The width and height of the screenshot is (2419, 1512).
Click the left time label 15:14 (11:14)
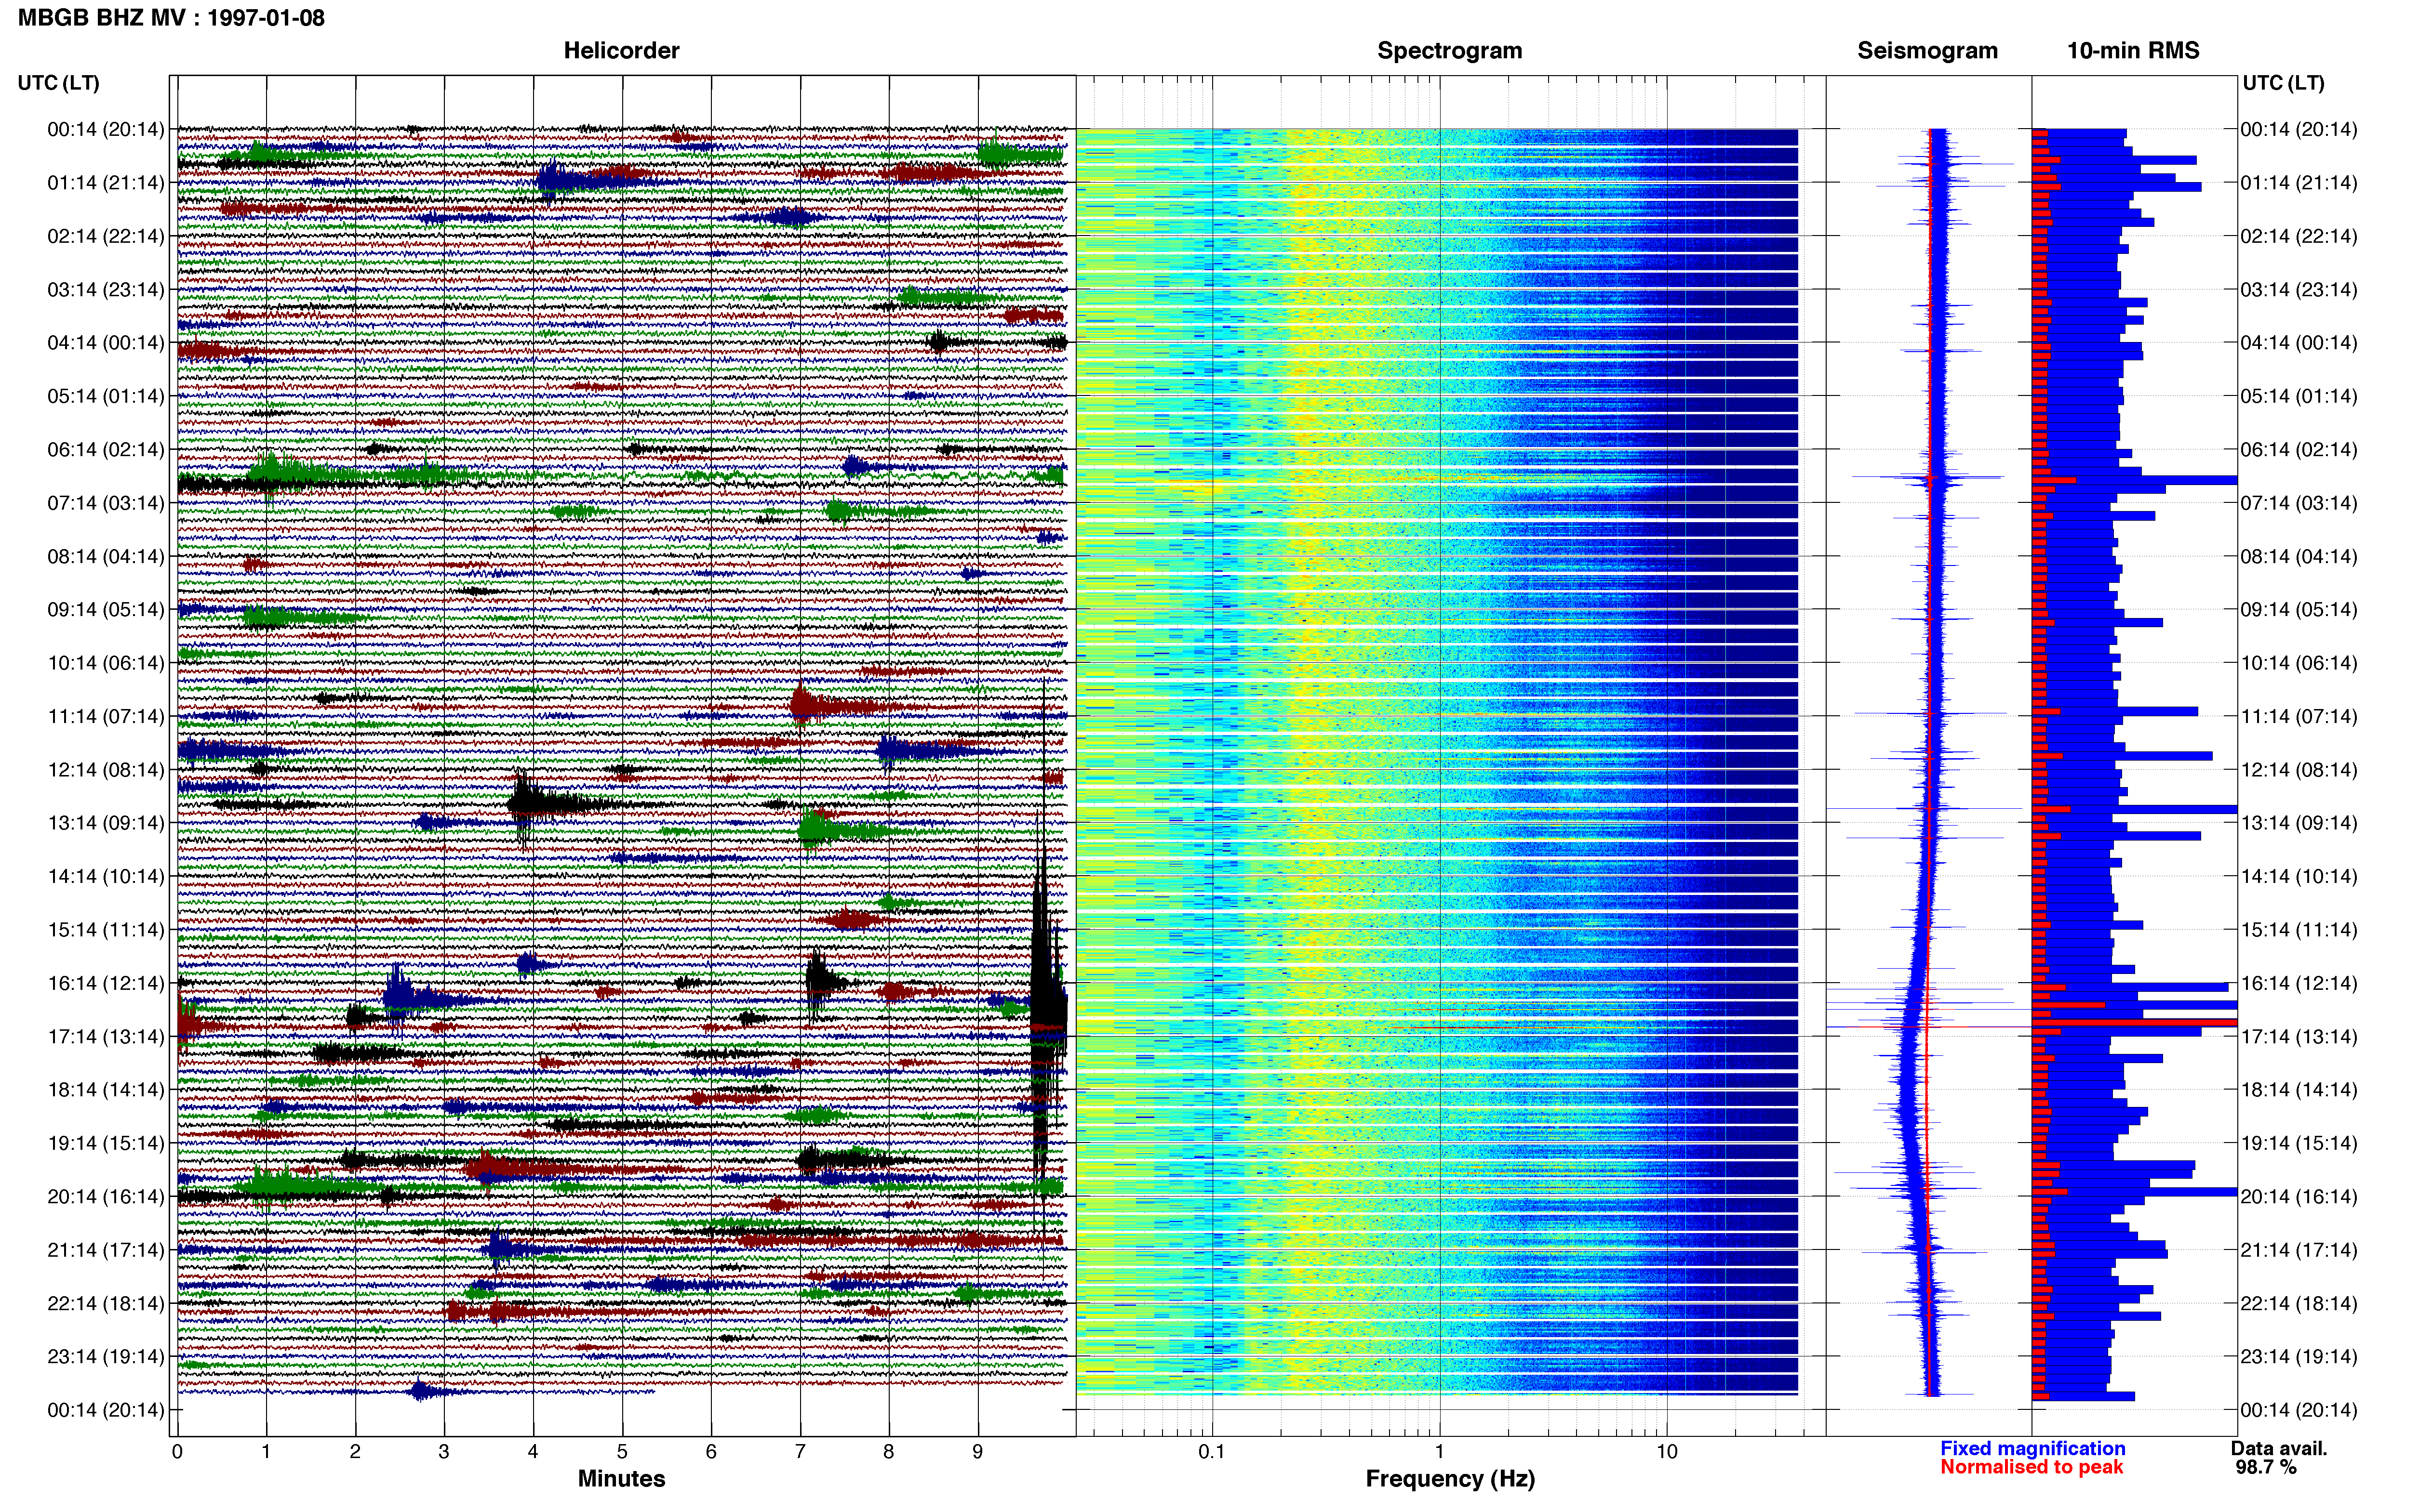coord(106,930)
